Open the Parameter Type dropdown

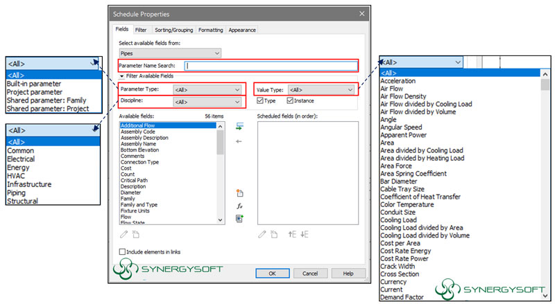coord(207,89)
